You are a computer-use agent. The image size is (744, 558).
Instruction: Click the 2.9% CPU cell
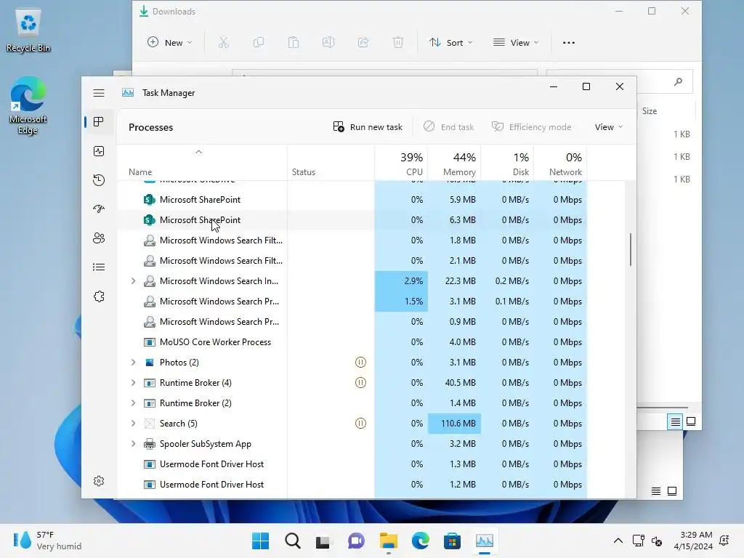point(401,281)
